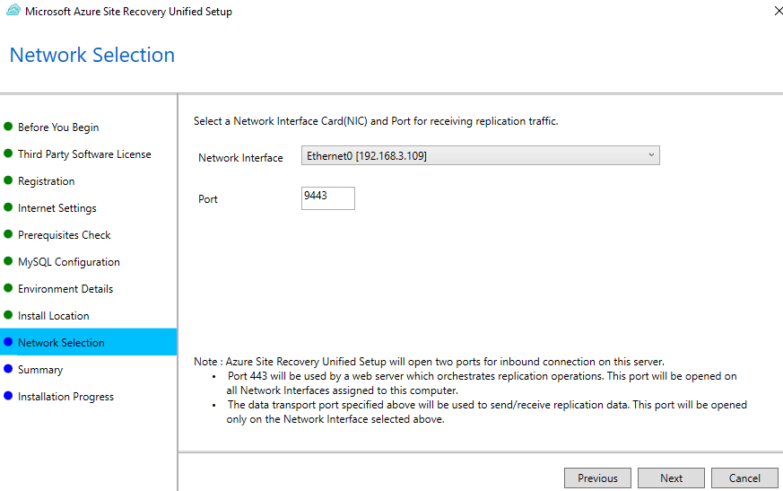783x491 pixels.
Task: Click the 'data transport port specified above' note
Action: pyautogui.click(x=486, y=412)
